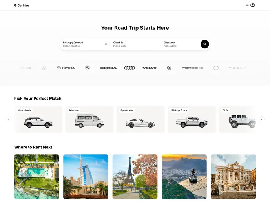The image size is (270, 201).
Task: Click the black search magnifier button
Action: 204,44
